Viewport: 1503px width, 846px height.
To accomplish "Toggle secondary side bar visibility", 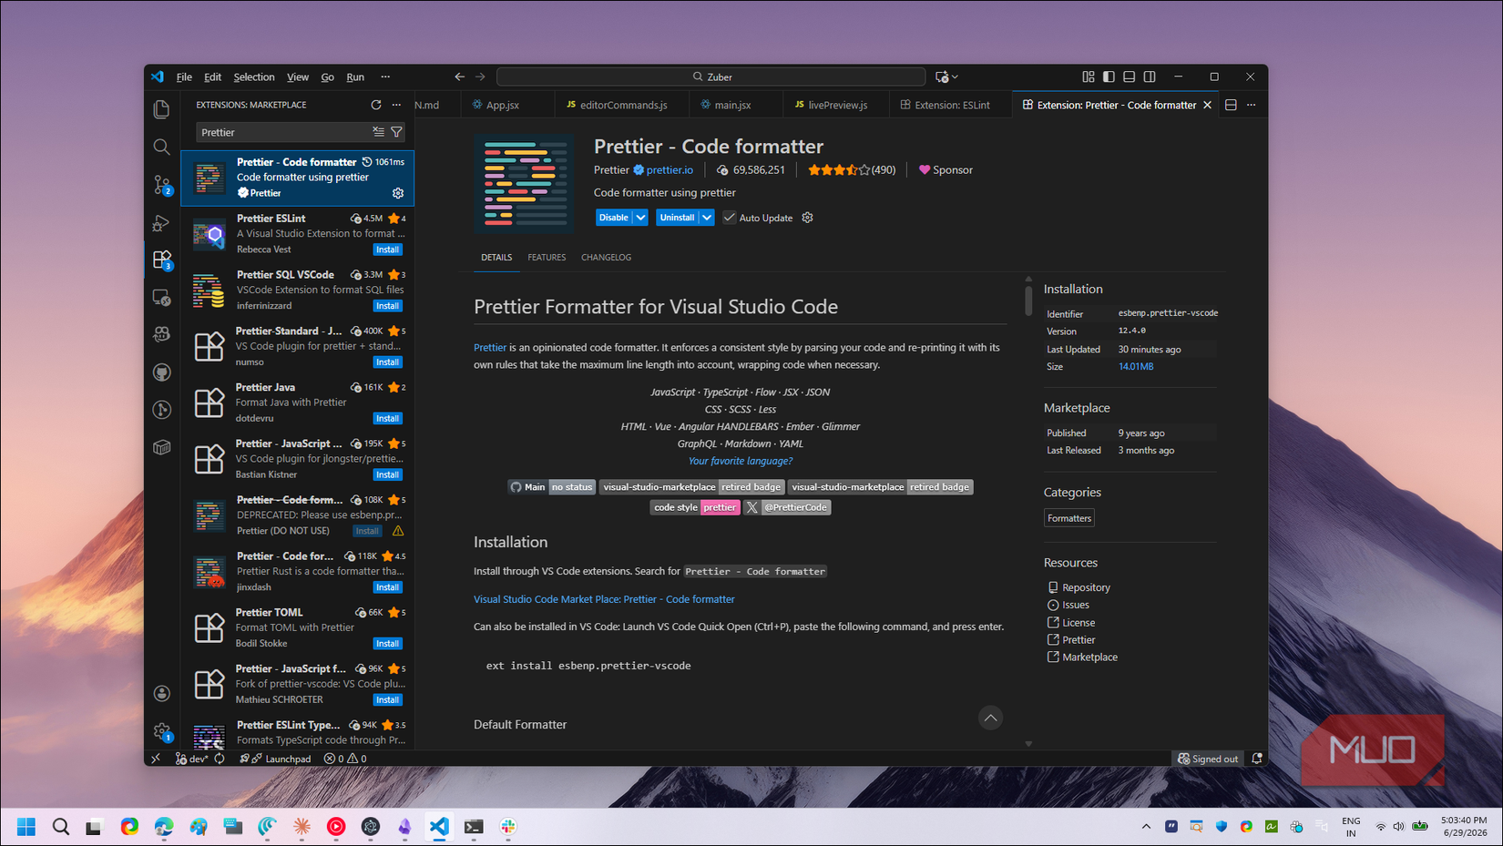I will tap(1150, 76).
